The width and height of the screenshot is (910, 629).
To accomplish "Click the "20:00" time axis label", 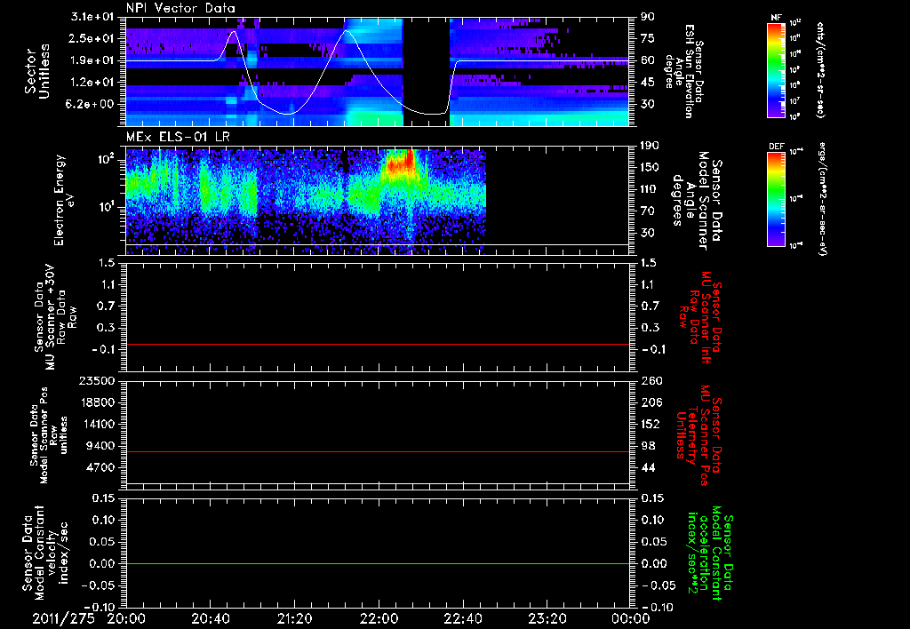I will tap(126, 618).
